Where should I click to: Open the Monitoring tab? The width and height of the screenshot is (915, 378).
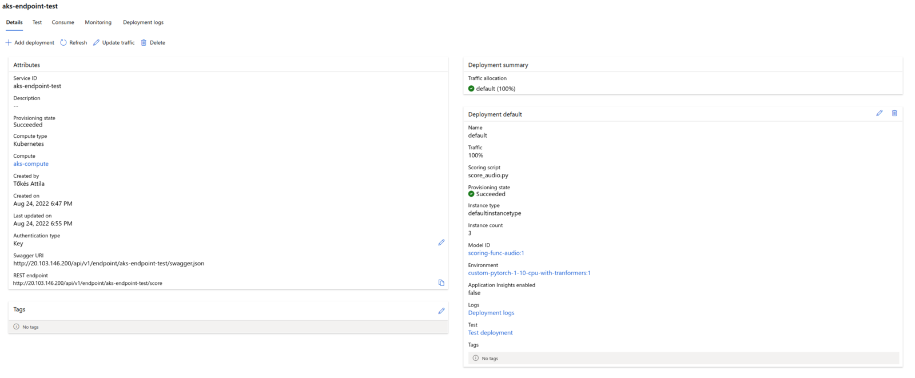pyautogui.click(x=98, y=22)
